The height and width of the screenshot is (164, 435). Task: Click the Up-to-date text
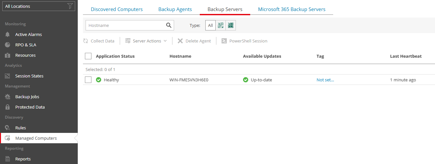coord(261,80)
